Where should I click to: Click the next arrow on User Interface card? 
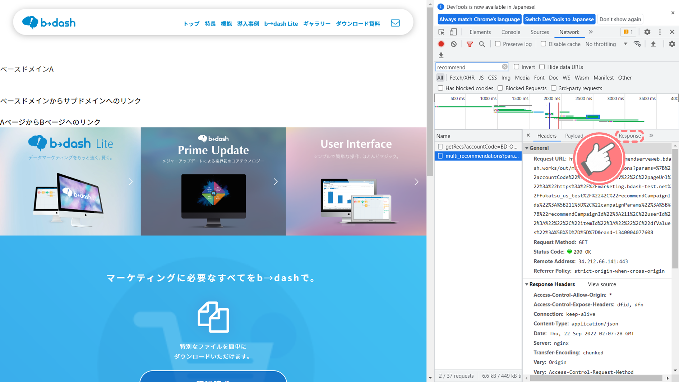[416, 182]
